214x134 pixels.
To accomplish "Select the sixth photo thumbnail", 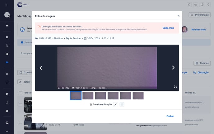I will pos(138,96).
